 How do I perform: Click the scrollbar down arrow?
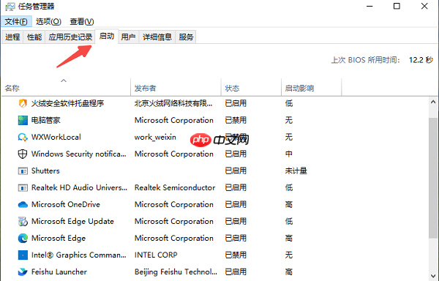[433, 276]
